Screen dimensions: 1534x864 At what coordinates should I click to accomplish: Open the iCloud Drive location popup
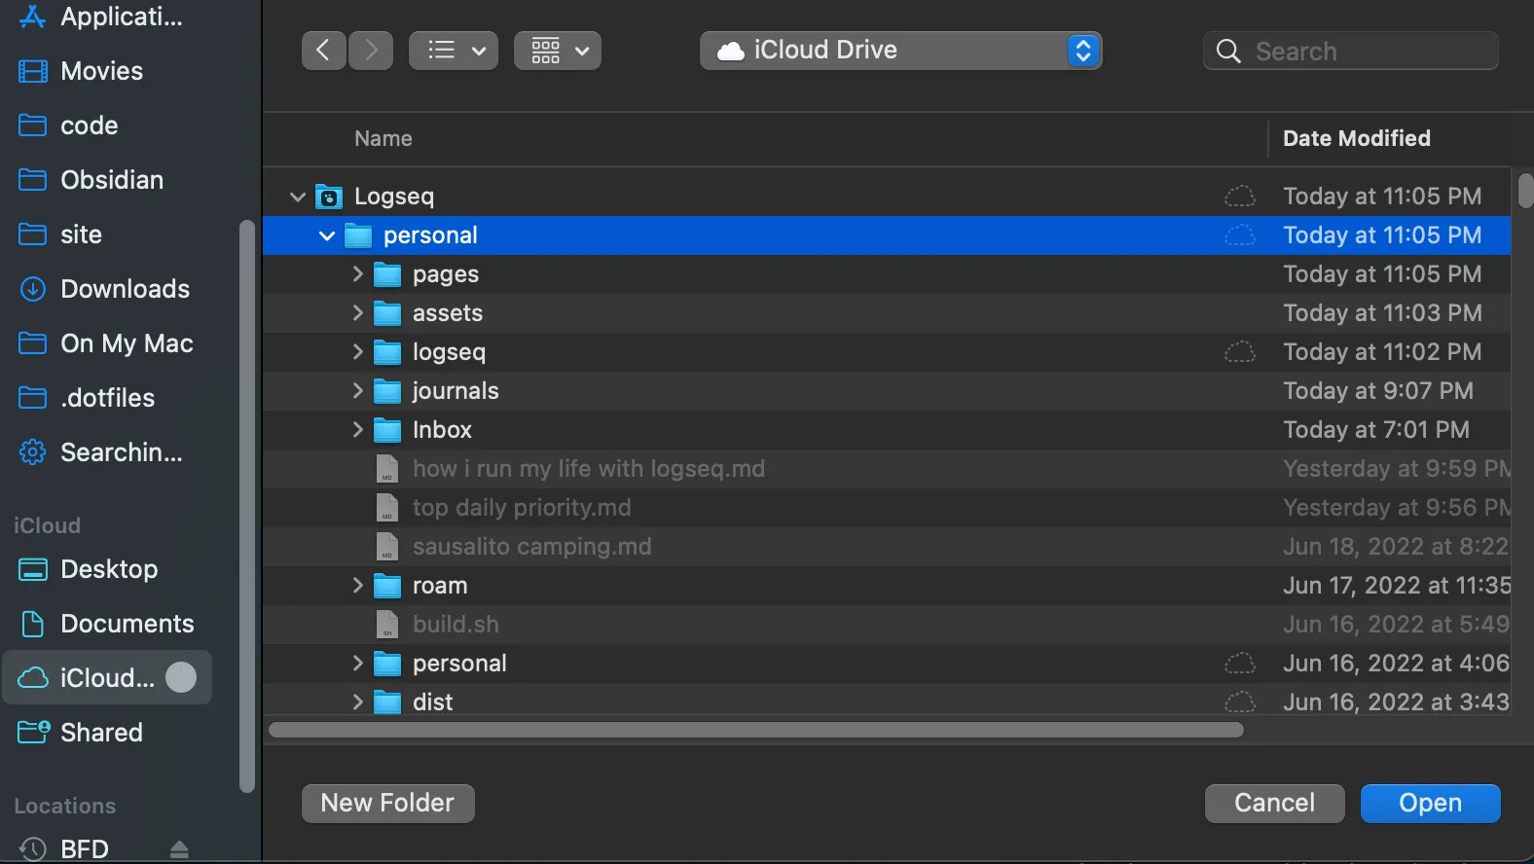(x=900, y=51)
